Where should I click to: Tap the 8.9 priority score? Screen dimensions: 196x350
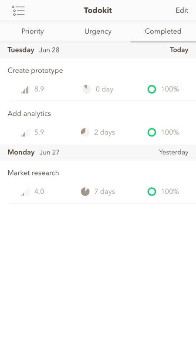coord(39,89)
